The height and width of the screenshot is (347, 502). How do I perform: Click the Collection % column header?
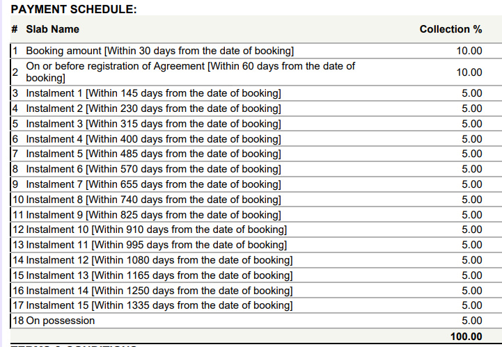point(450,29)
